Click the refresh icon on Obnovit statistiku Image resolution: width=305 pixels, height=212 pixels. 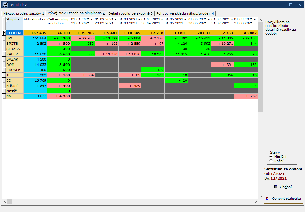(x=268, y=199)
